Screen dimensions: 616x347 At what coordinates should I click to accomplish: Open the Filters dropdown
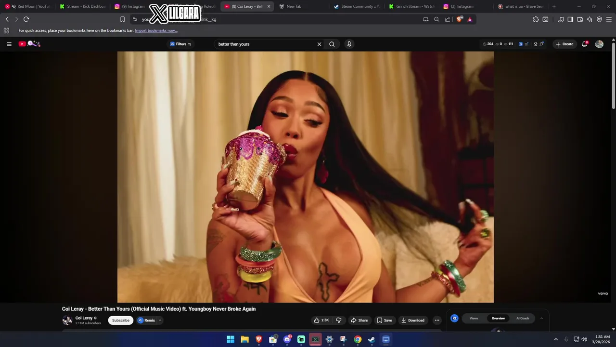point(180,44)
